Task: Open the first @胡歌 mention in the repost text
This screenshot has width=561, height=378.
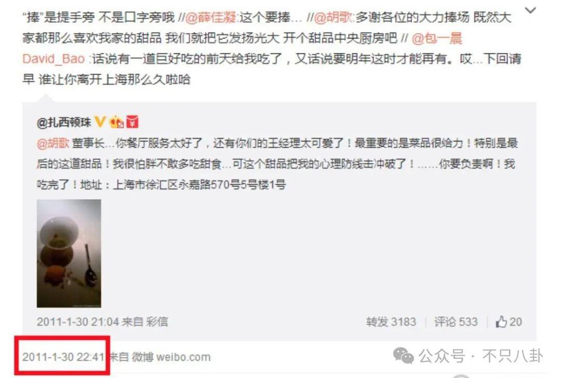Action: (333, 17)
